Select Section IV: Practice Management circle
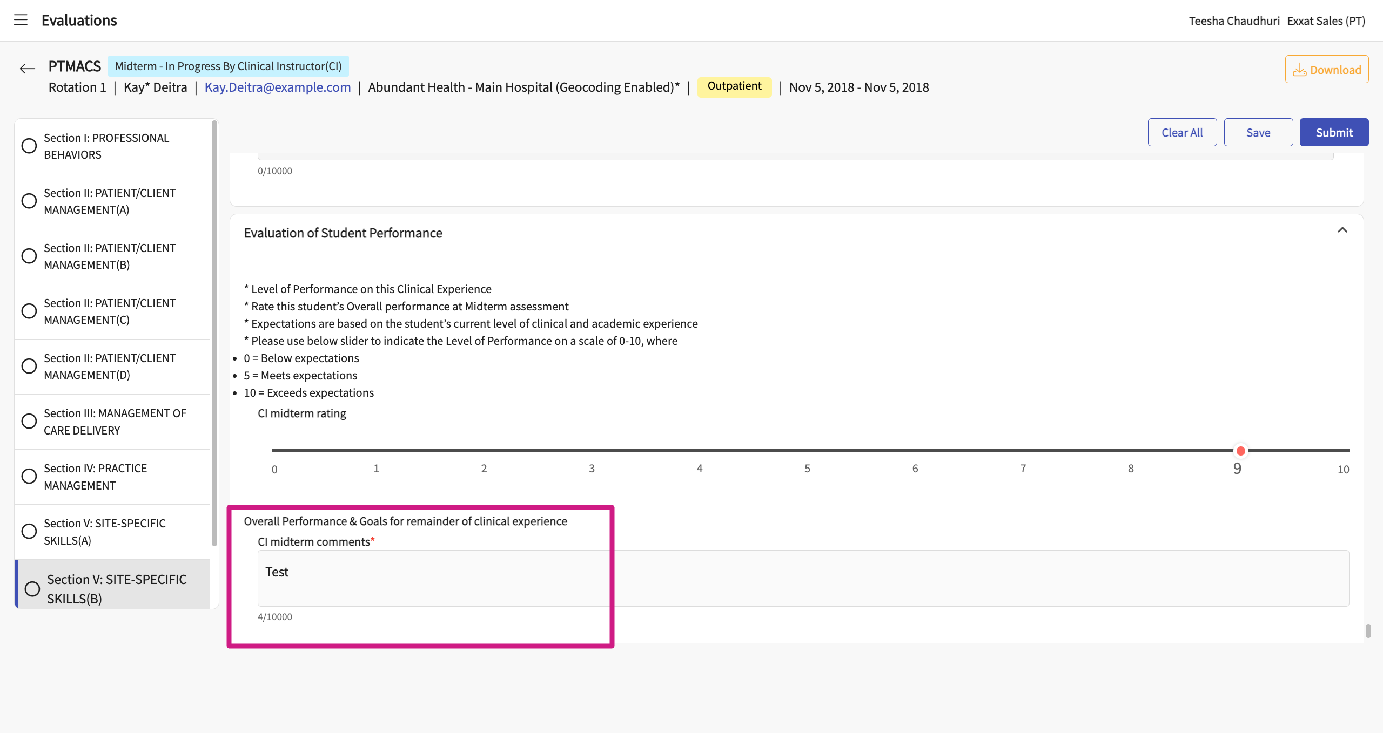The height and width of the screenshot is (733, 1383). click(29, 476)
